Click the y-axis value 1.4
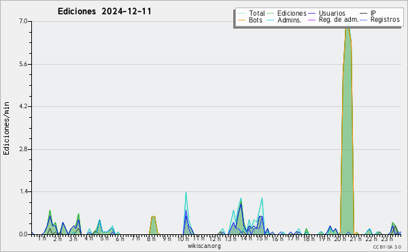The image size is (408, 252). (x=23, y=192)
